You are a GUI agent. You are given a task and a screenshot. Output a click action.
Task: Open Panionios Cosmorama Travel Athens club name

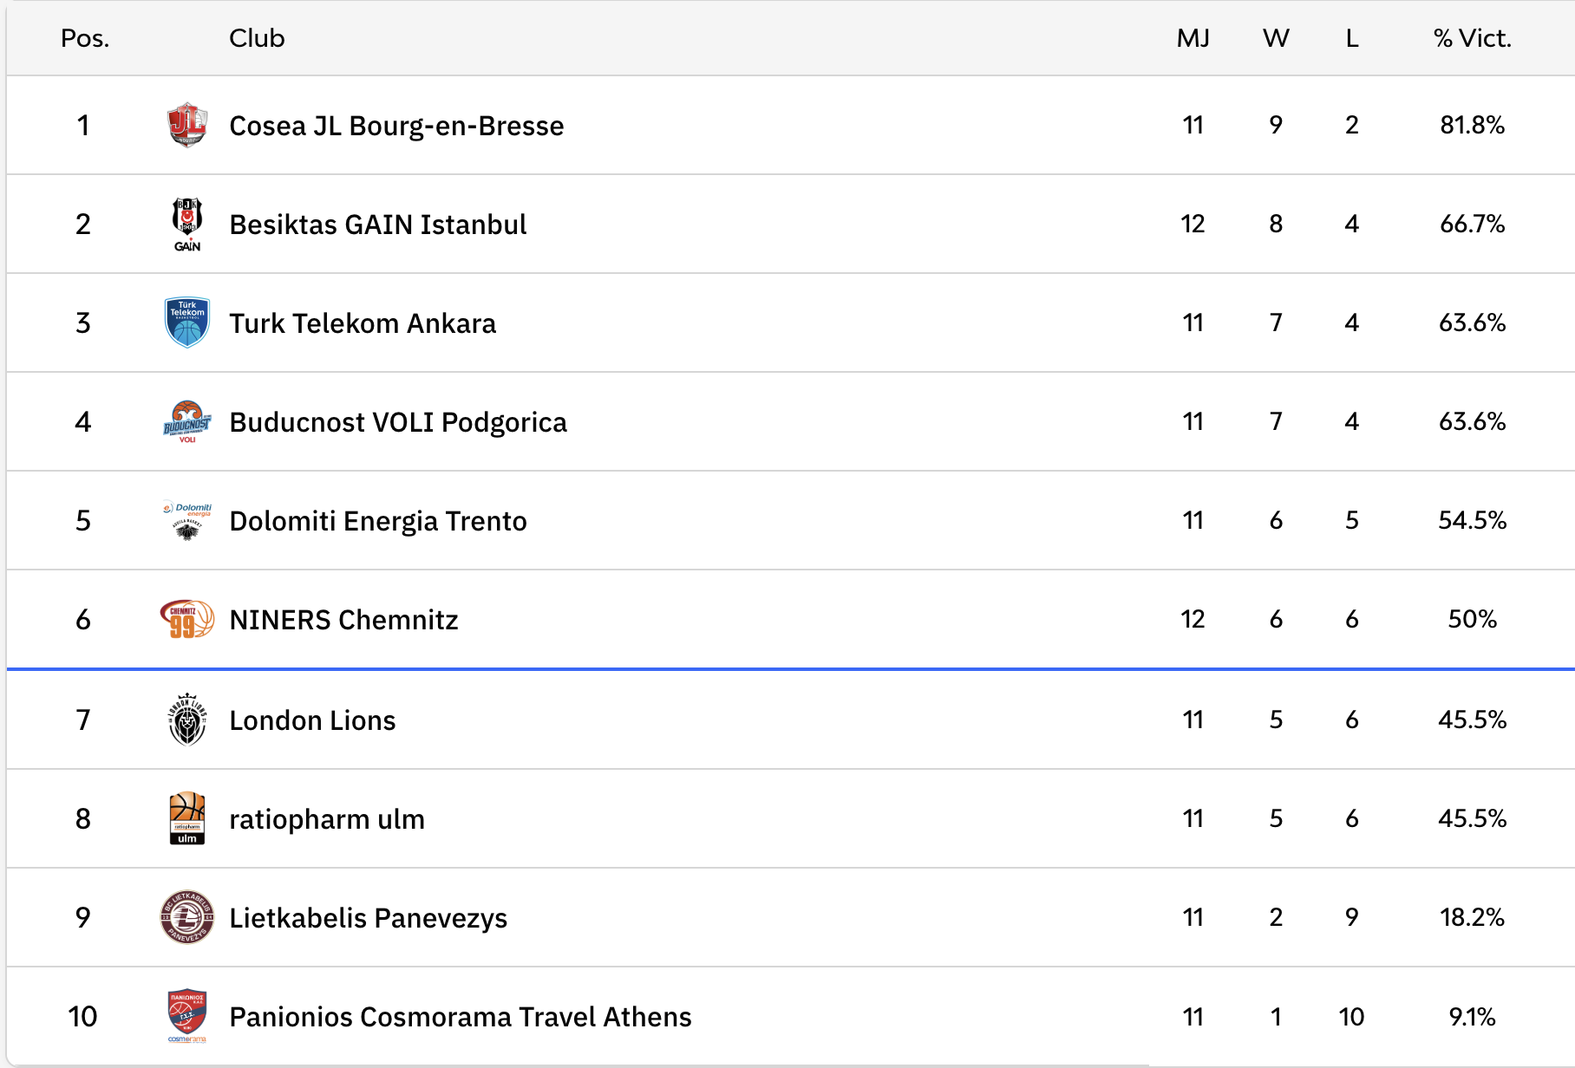point(460,1017)
